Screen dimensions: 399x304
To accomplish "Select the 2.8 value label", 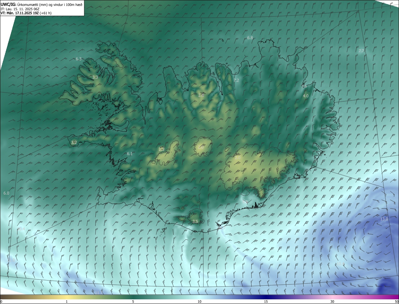I will click(201, 95).
